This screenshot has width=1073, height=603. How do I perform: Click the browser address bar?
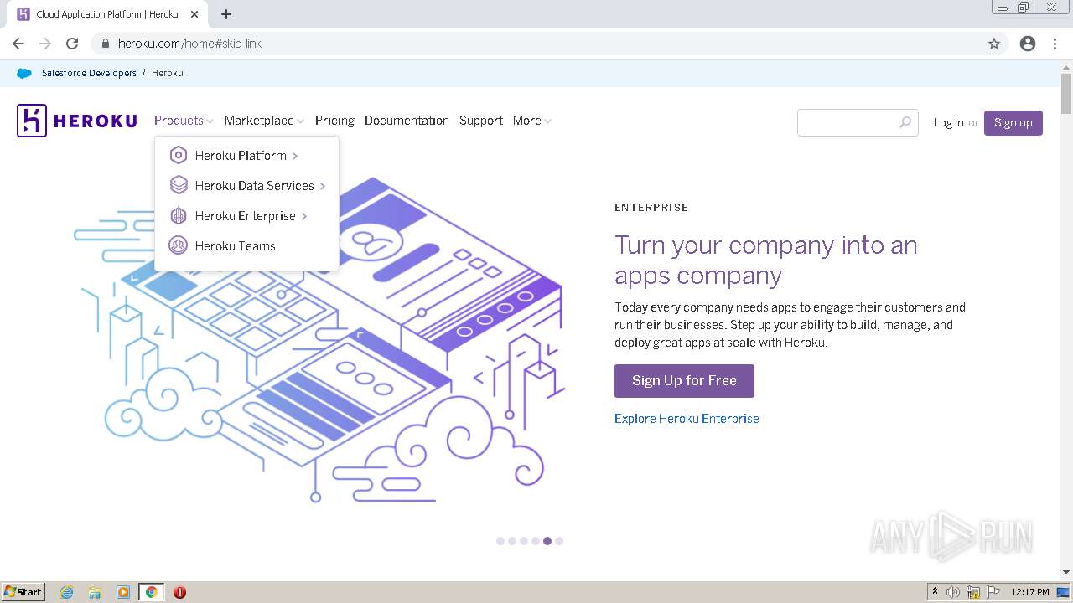point(536,44)
